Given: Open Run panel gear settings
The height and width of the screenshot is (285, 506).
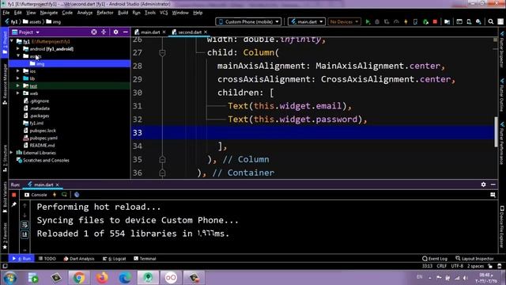Looking at the screenshot, I should tap(483, 184).
